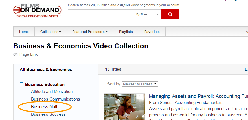Click the Films On Demand logo

[37, 10]
